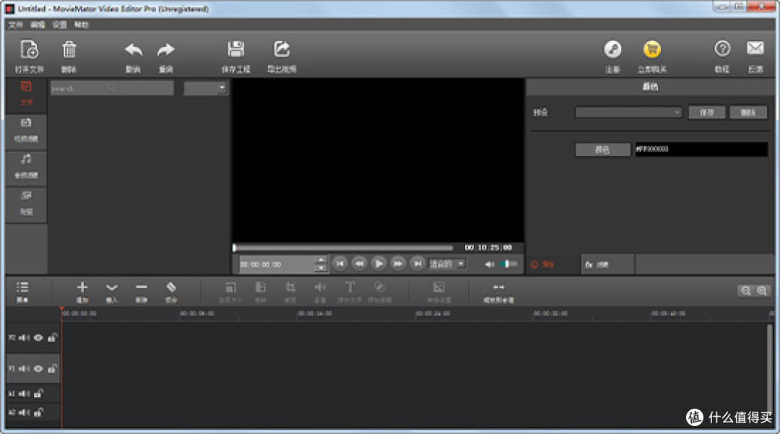Append a clip with the plus timeline icon
The image size is (780, 434).
pyautogui.click(x=82, y=287)
